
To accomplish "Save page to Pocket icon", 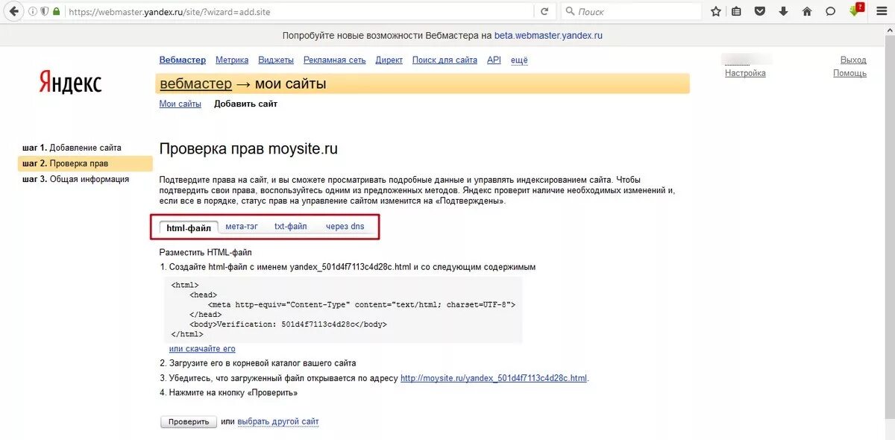I will pyautogui.click(x=760, y=11).
